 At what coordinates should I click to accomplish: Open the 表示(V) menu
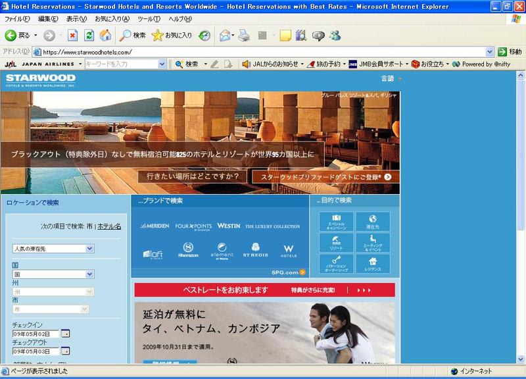coord(76,19)
